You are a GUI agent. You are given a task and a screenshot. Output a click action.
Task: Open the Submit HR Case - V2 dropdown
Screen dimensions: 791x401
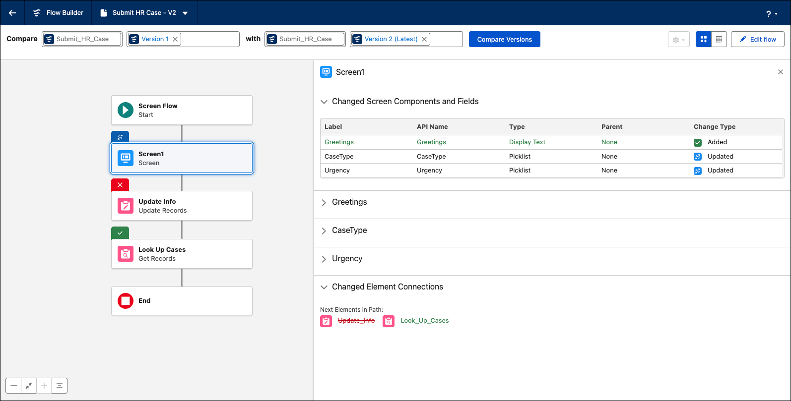[x=185, y=13]
